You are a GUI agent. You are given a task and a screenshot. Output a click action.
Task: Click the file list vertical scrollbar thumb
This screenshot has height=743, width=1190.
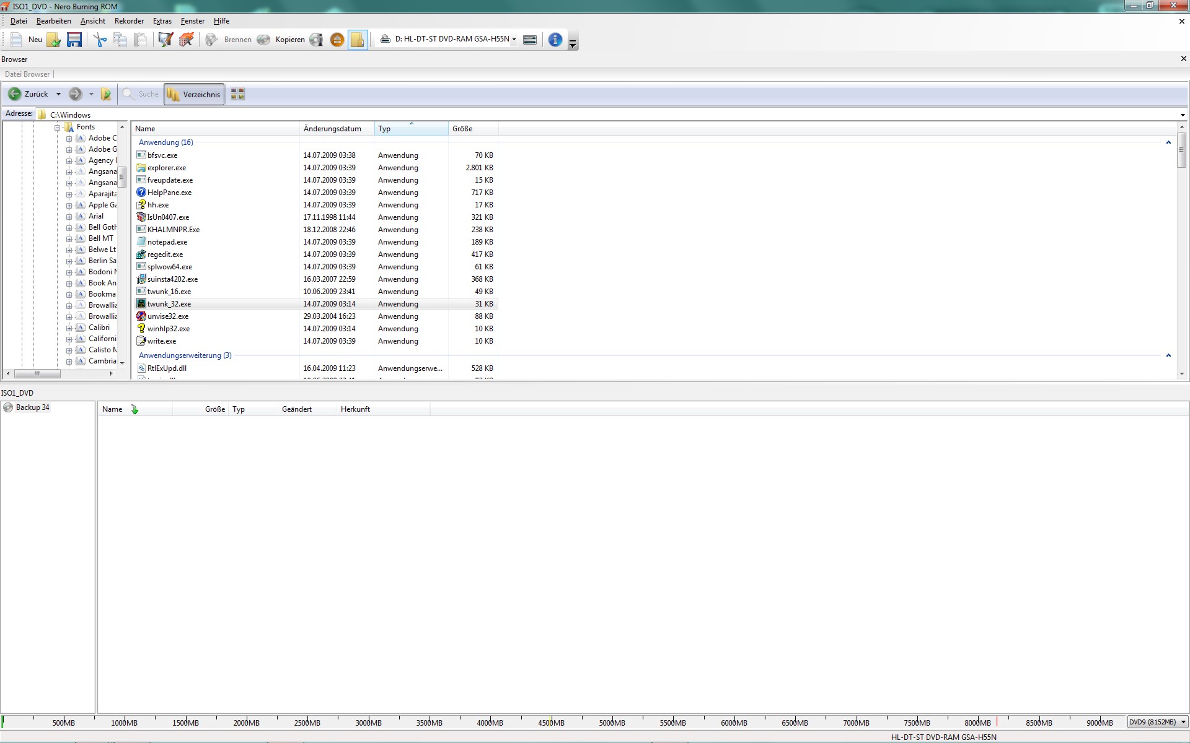point(1182,150)
